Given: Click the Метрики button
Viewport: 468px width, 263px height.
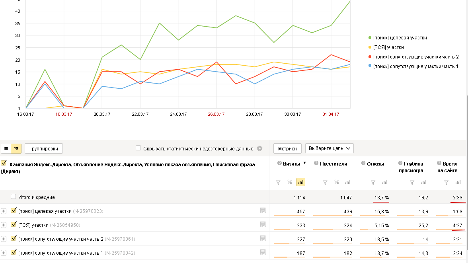Looking at the screenshot, I should (287, 148).
